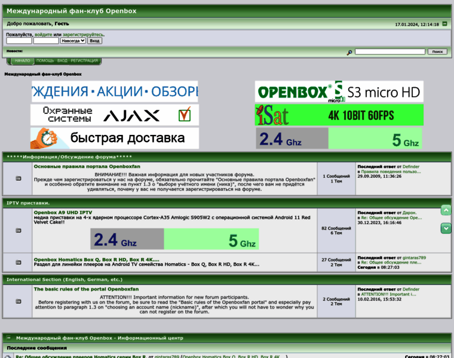This screenshot has width=454, height=358.
Task: Click the войдите login link
Action: pyautogui.click(x=44, y=35)
